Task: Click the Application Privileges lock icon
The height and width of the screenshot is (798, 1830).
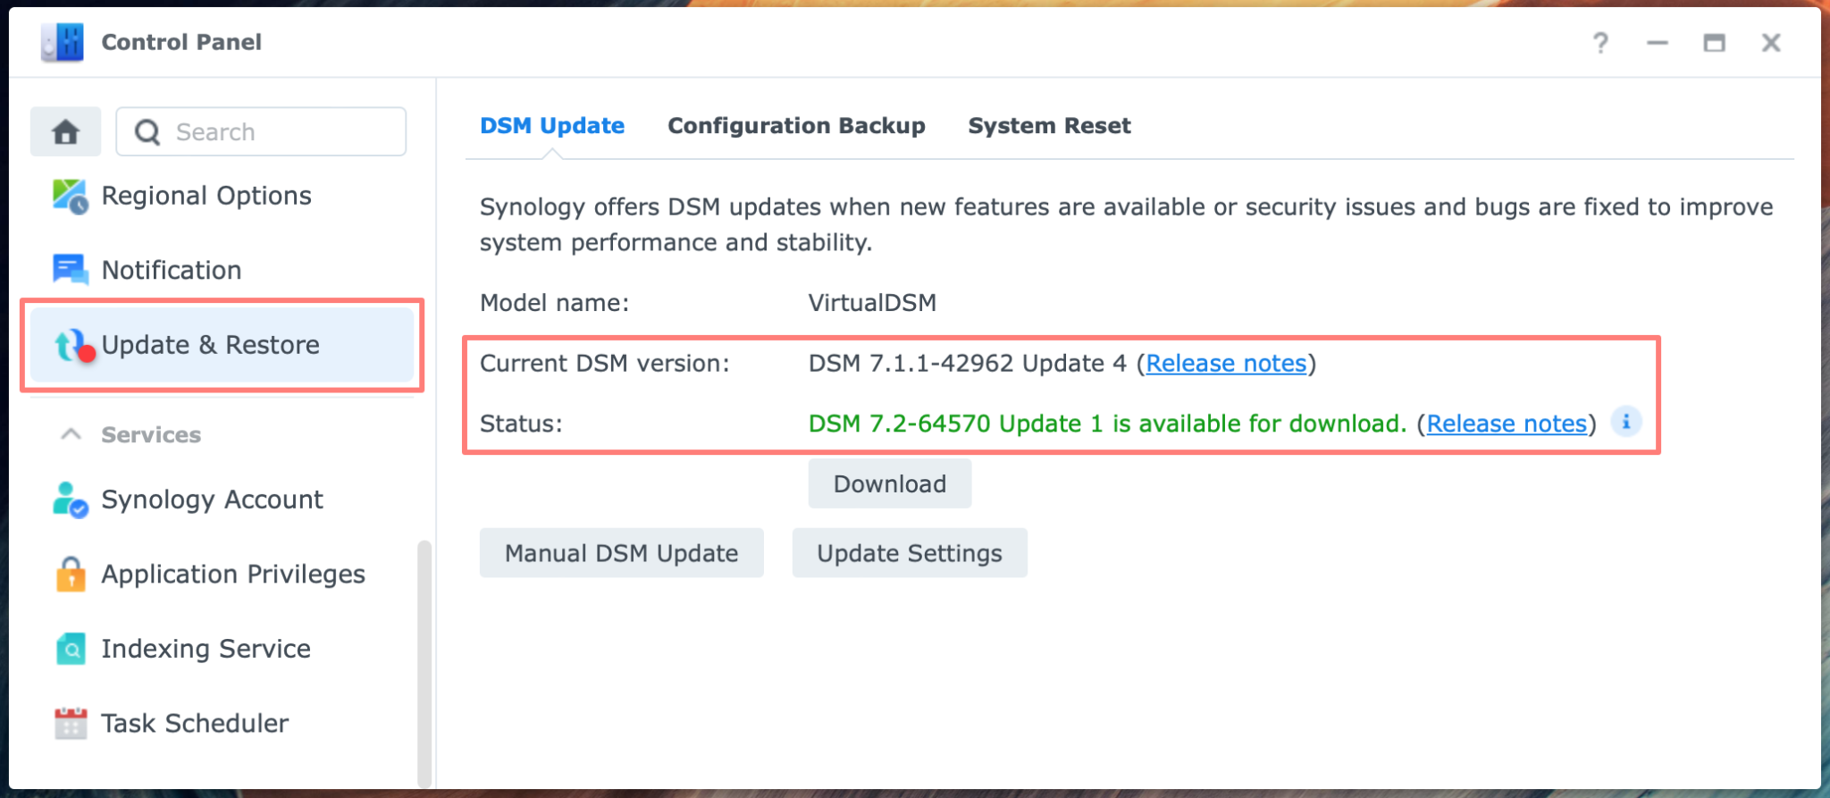Action: pyautogui.click(x=71, y=574)
